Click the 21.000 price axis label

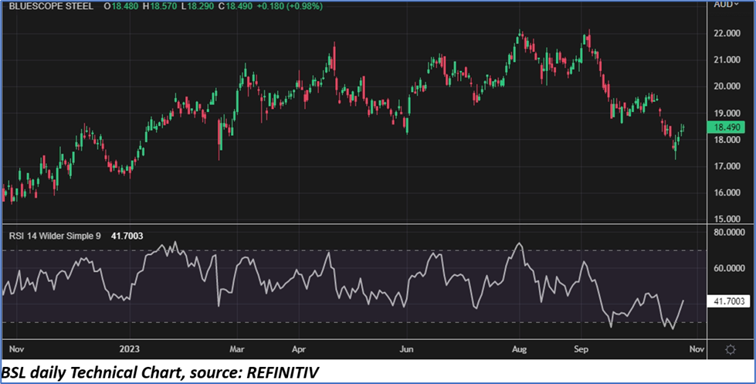tap(727, 59)
